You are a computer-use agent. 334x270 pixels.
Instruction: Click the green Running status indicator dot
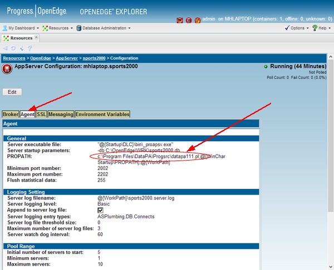266,67
